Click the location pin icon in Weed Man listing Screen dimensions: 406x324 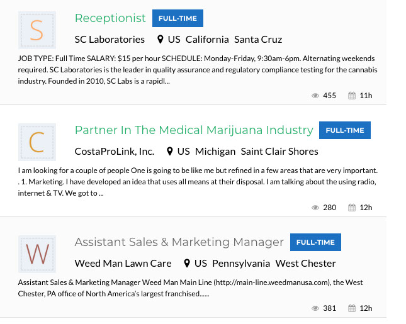[x=187, y=264]
